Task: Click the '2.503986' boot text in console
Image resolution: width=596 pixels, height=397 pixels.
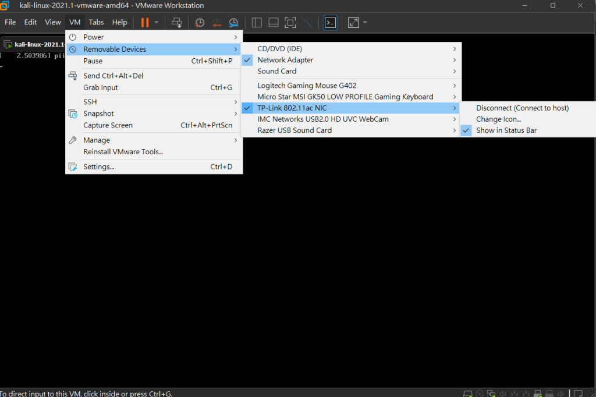Action: [31, 55]
